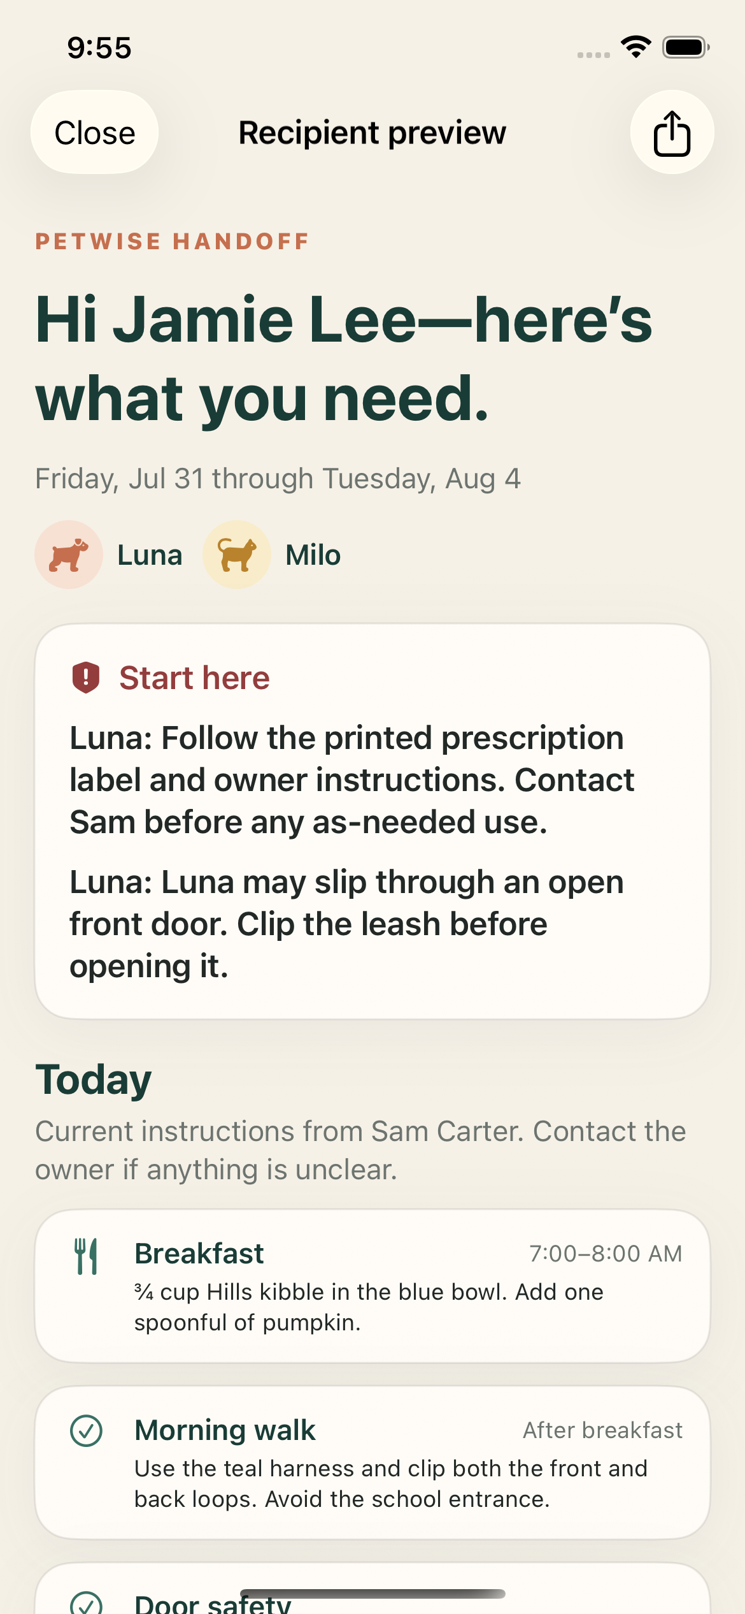The width and height of the screenshot is (745, 1614).
Task: Tap the Luna front door leash warning
Action: point(347,924)
